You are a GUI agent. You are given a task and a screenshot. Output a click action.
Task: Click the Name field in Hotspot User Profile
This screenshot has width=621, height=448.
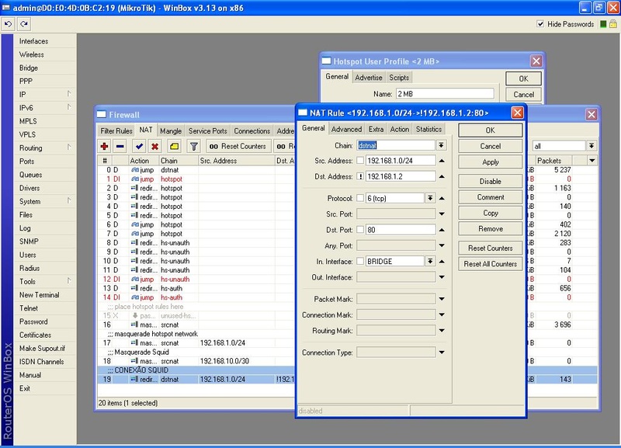445,94
